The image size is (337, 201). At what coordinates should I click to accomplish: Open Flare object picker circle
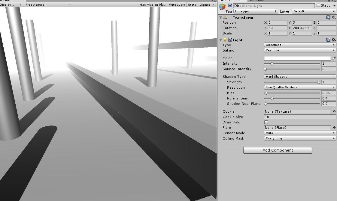click(x=334, y=128)
